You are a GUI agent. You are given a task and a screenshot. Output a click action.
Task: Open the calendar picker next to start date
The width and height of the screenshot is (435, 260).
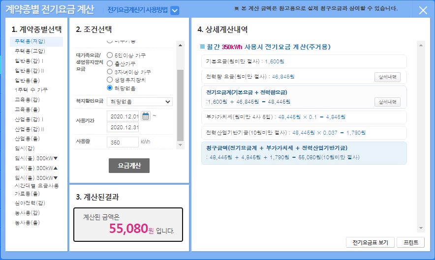point(145,116)
